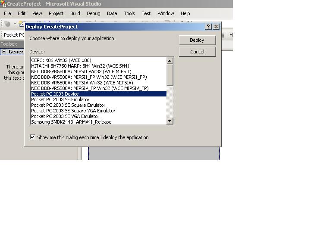This screenshot has height=236, width=320.
Task: Open the Tools menu
Action: click(x=129, y=13)
